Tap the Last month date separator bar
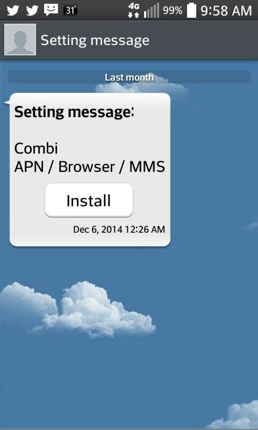 129,77
